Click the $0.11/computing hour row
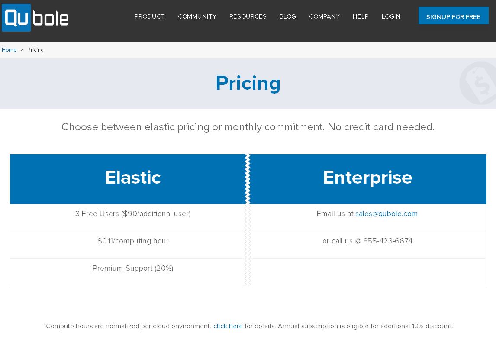 pos(132,241)
